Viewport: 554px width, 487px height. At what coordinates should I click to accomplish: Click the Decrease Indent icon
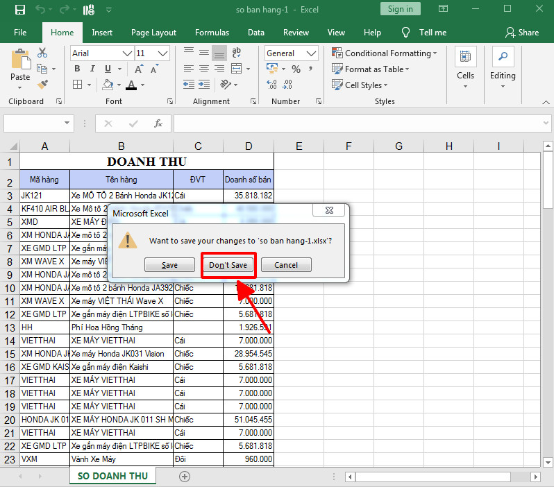coord(189,85)
